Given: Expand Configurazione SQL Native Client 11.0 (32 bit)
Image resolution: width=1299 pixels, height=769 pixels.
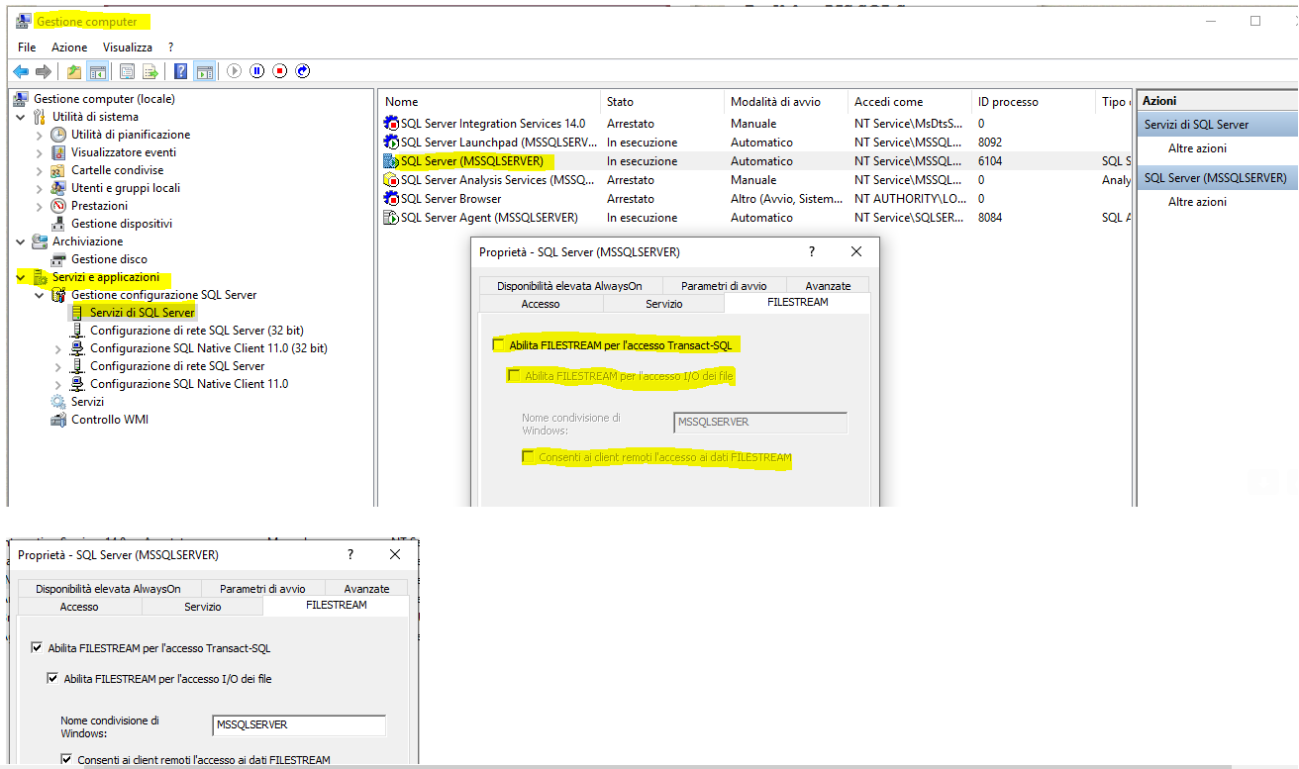Looking at the screenshot, I should point(58,348).
